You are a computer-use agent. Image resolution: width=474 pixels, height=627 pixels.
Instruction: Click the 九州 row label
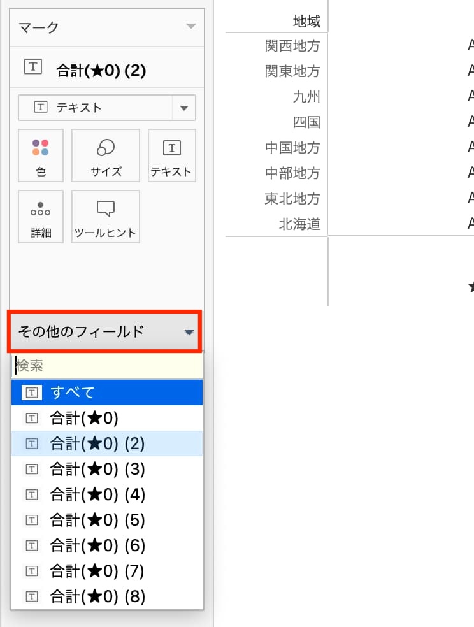pyautogui.click(x=306, y=97)
